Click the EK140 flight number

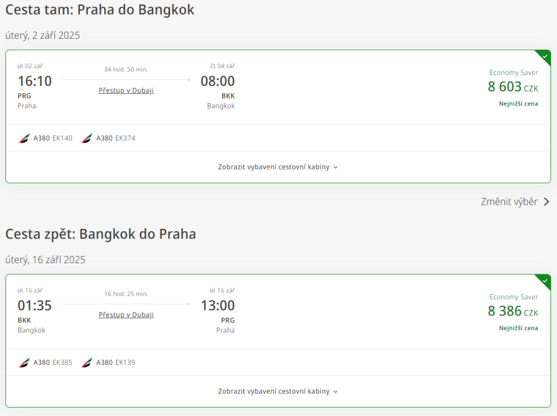pos(62,138)
